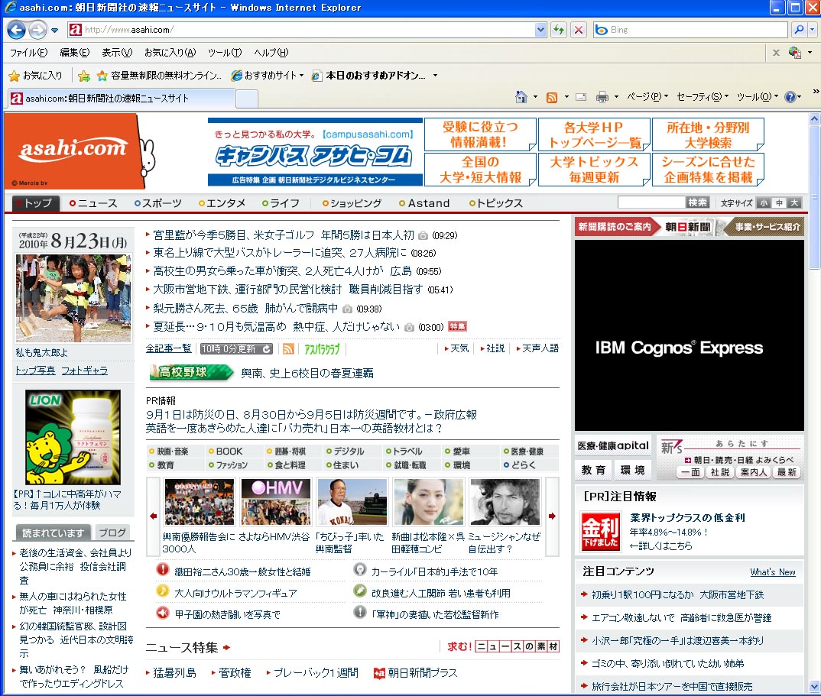821x696 pixels.
Task: Click the 朝日新聞プラス red icon
Action: tap(379, 674)
